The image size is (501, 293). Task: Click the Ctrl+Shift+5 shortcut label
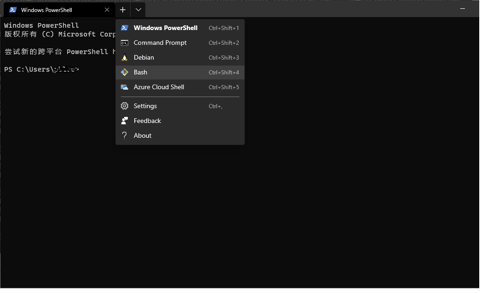[224, 87]
